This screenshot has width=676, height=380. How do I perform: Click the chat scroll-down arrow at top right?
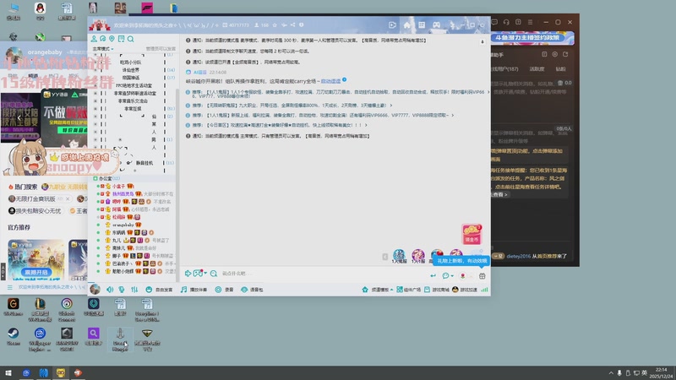tap(482, 41)
